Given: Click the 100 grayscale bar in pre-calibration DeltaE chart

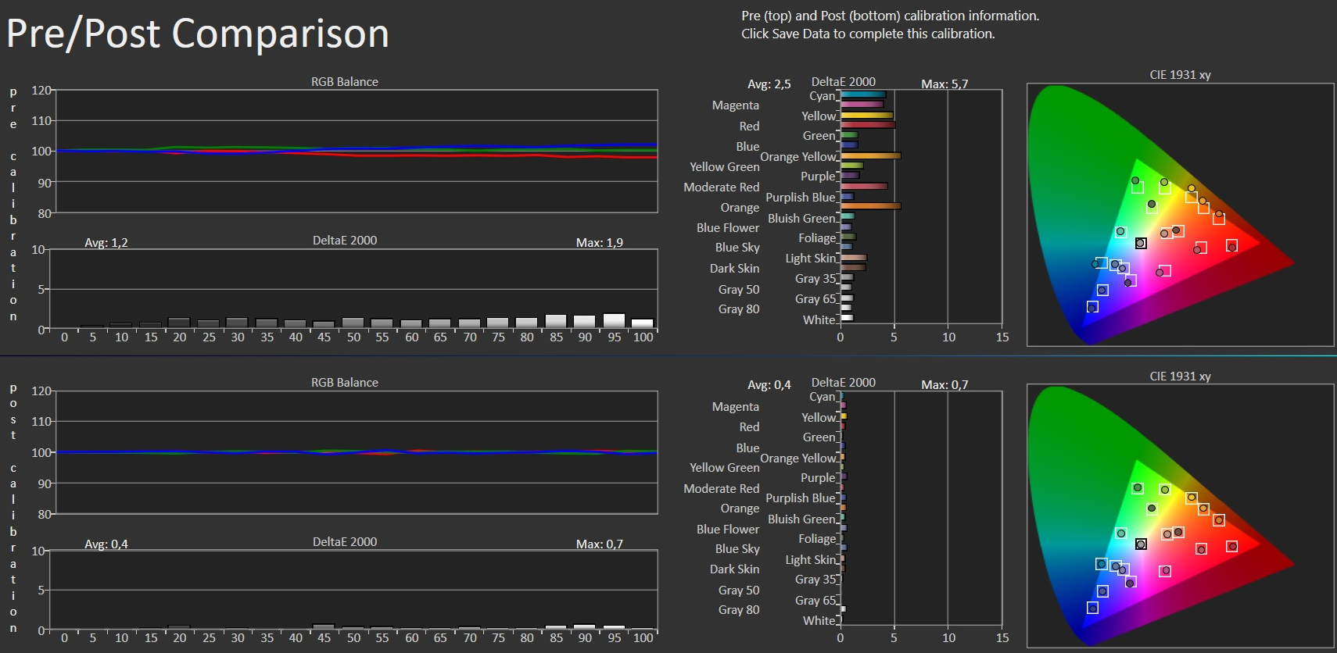Looking at the screenshot, I should click(x=642, y=323).
